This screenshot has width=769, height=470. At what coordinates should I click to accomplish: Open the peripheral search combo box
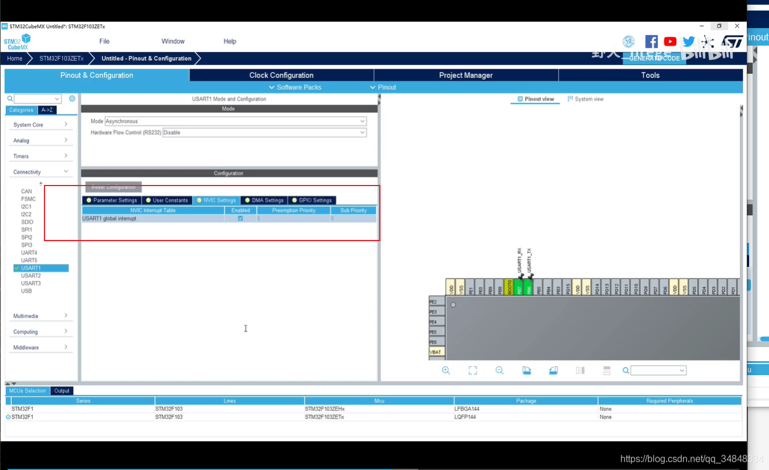coord(37,99)
